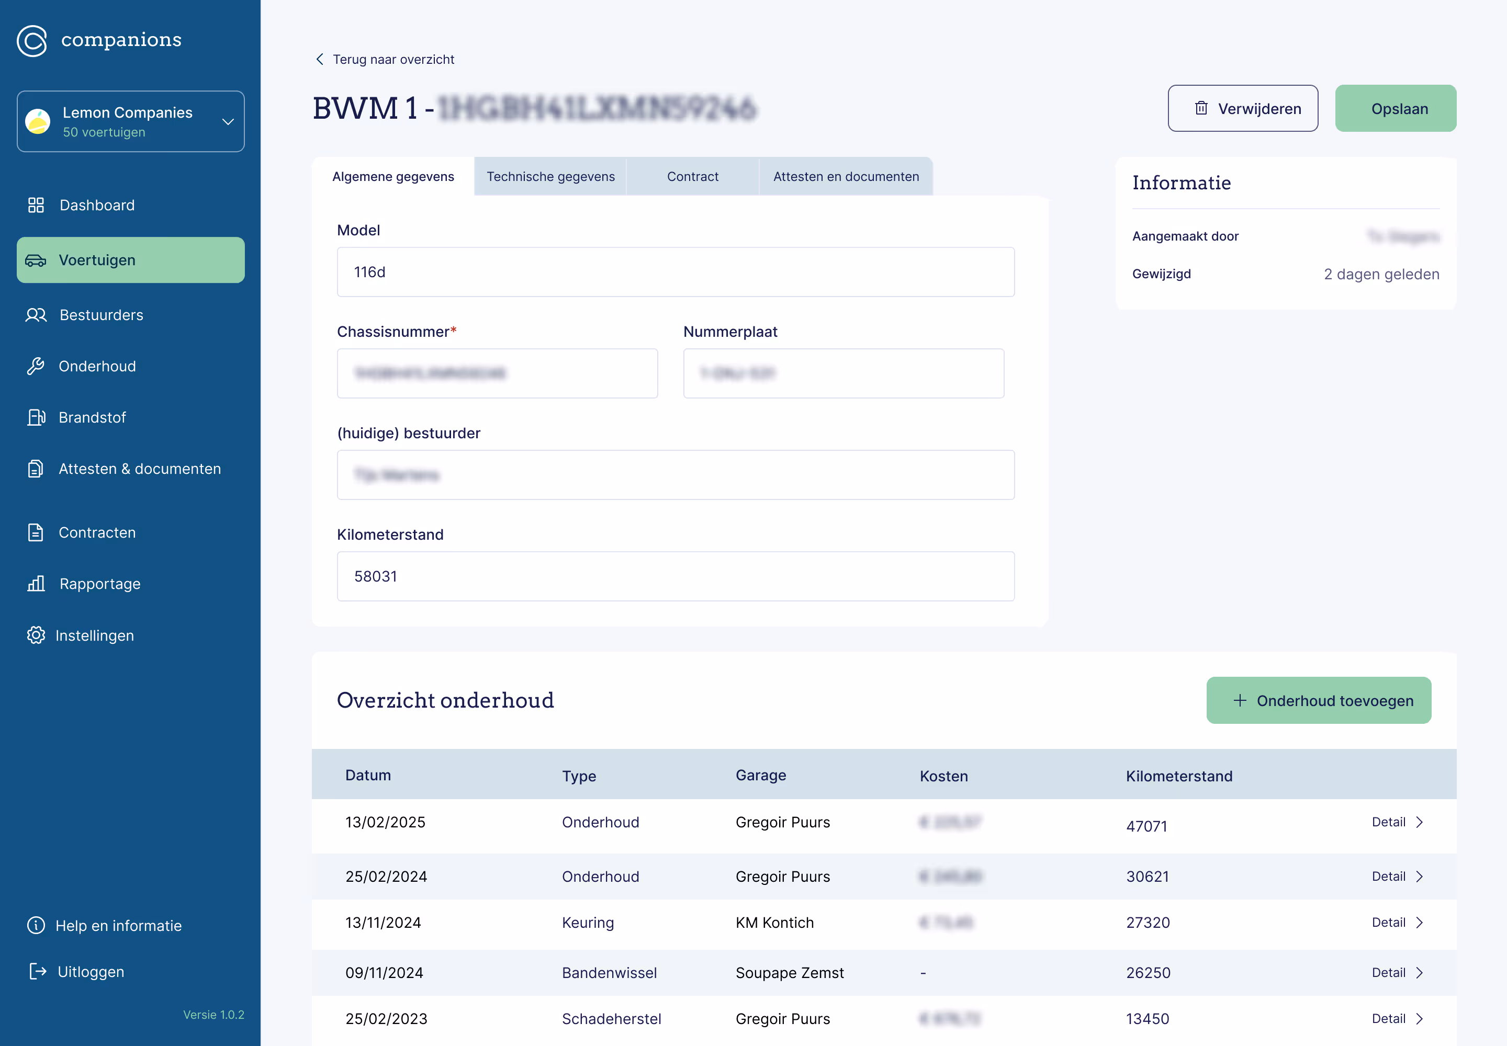1507x1046 pixels.
Task: Click the Rapportage bar chart icon
Action: (36, 584)
